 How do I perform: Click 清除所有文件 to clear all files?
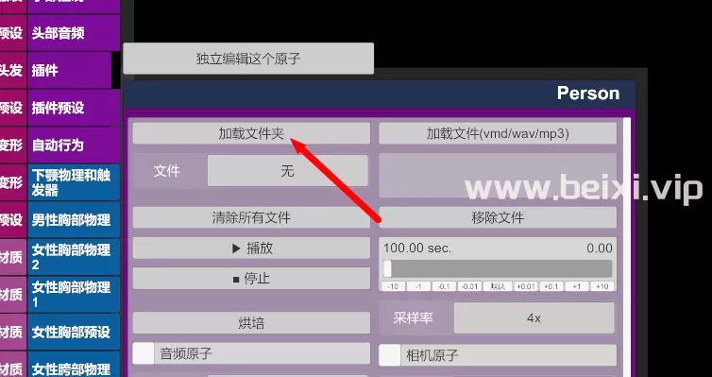[251, 217]
